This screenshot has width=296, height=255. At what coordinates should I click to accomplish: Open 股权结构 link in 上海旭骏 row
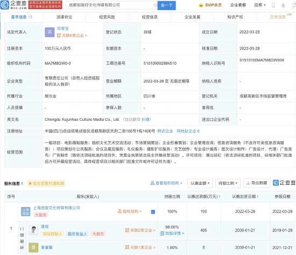[130, 211]
